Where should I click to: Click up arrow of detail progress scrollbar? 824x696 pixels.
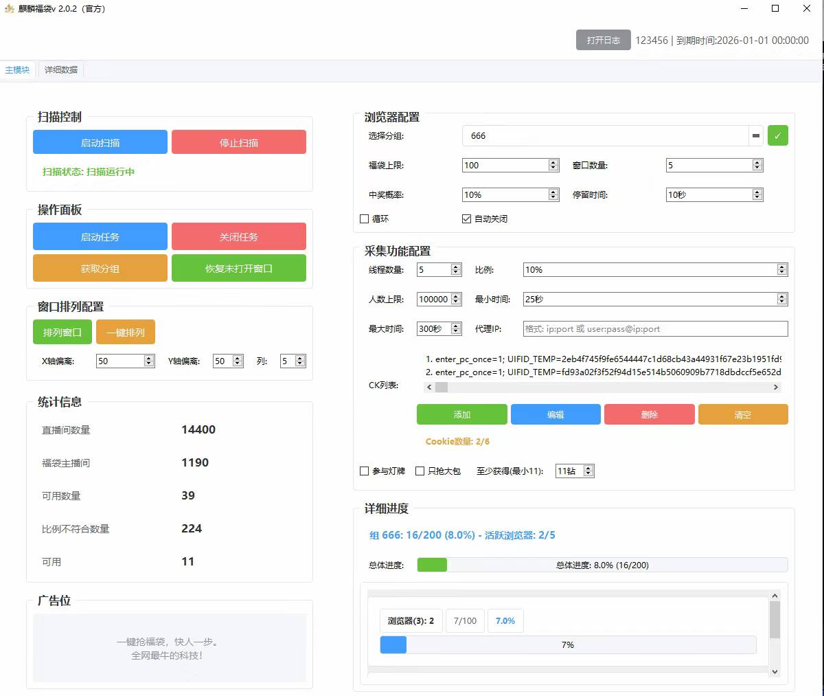point(775,596)
